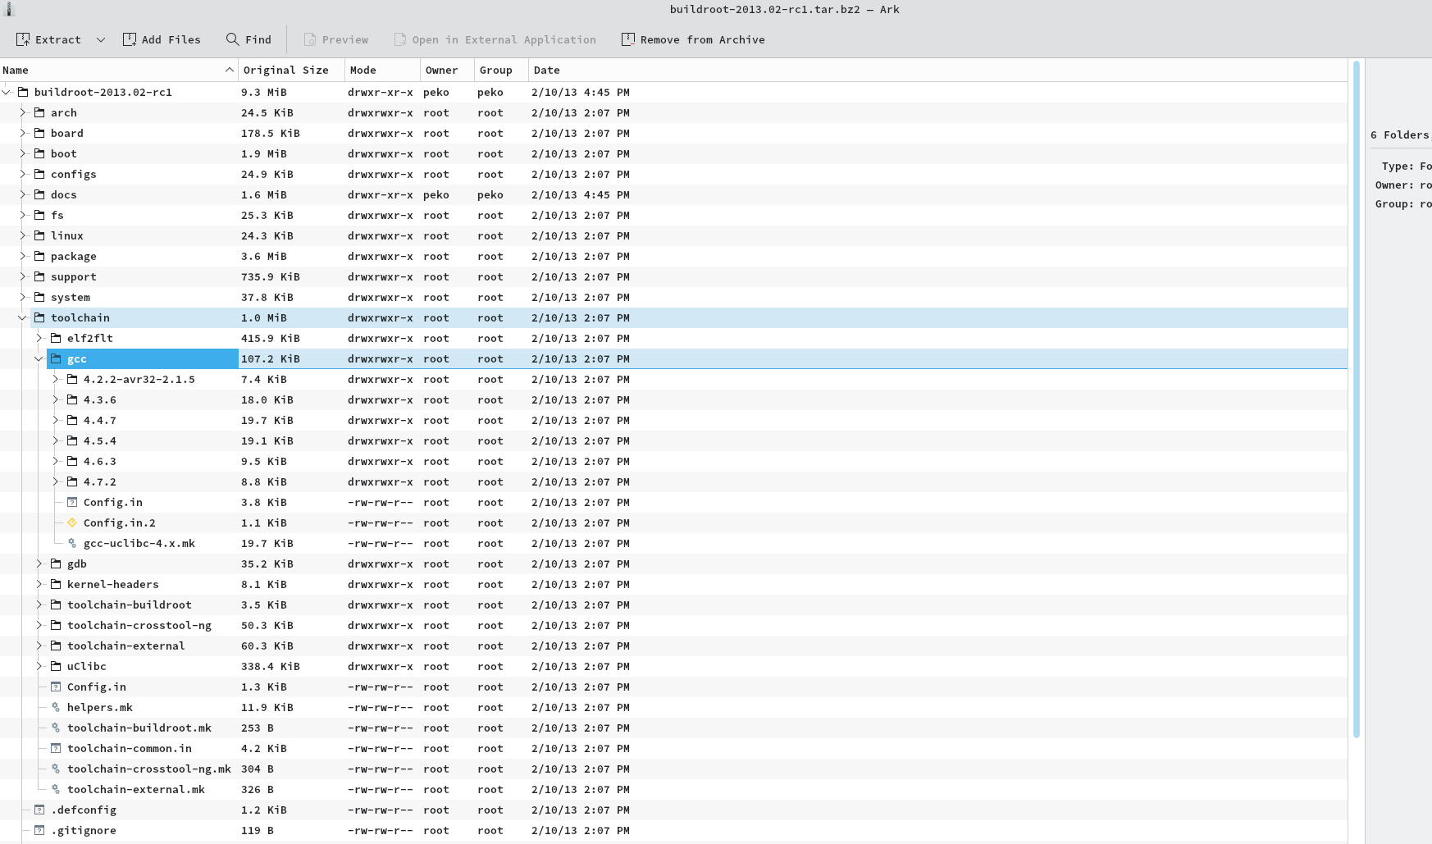Viewport: 1432px width, 844px height.
Task: Sort by the Owner column header
Action: pos(447,71)
